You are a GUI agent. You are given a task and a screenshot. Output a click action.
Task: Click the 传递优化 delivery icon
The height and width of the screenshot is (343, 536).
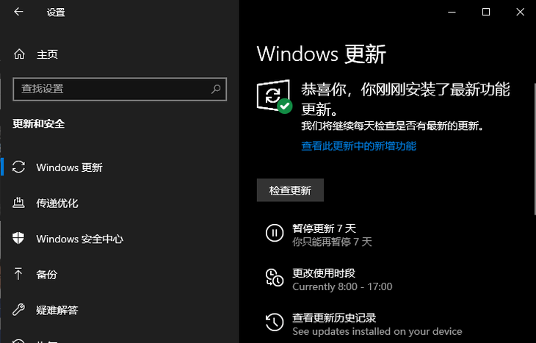18,203
